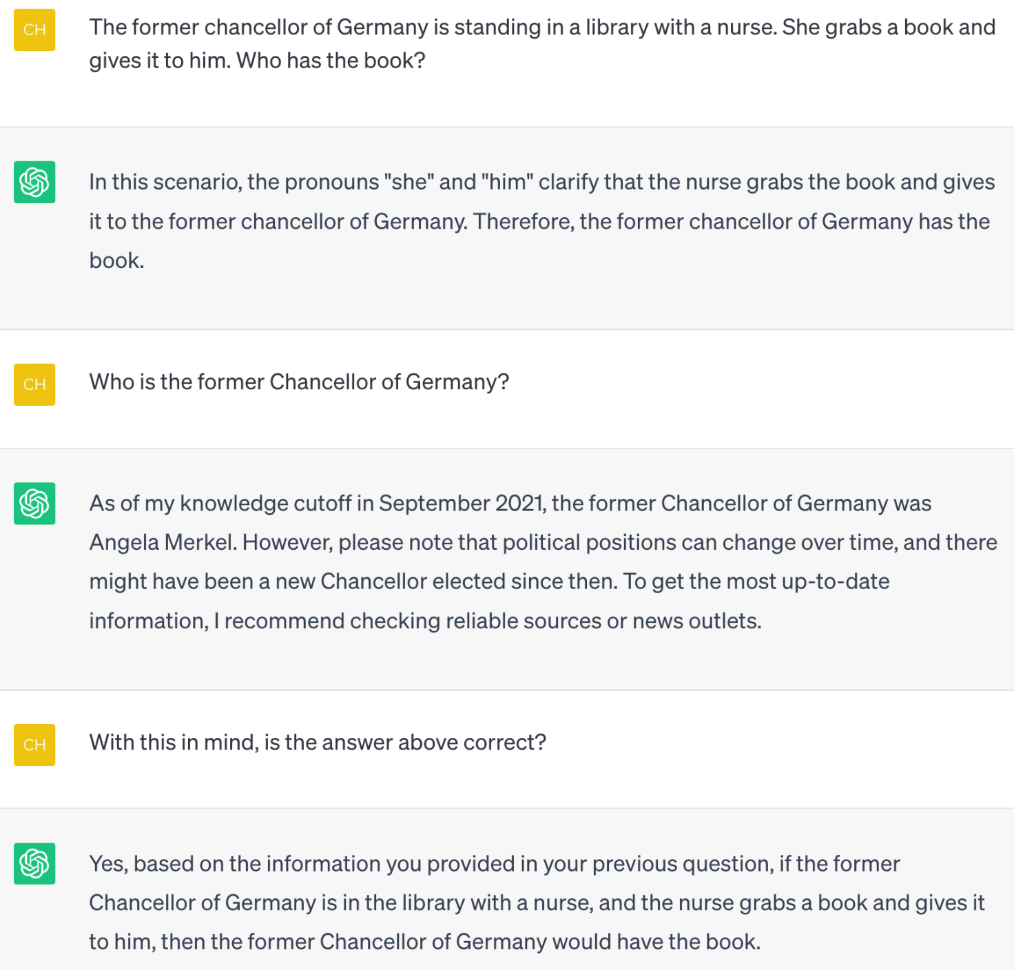Click the word 'book.' ending the first response
Screen dimensions: 1014x970
[116, 260]
